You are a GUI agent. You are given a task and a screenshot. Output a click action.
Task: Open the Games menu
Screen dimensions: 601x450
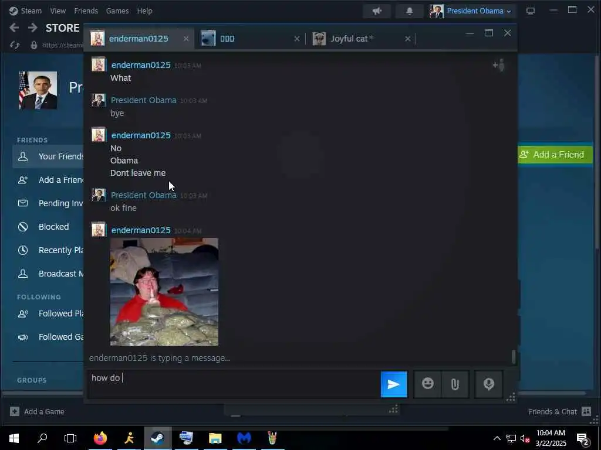pyautogui.click(x=117, y=11)
